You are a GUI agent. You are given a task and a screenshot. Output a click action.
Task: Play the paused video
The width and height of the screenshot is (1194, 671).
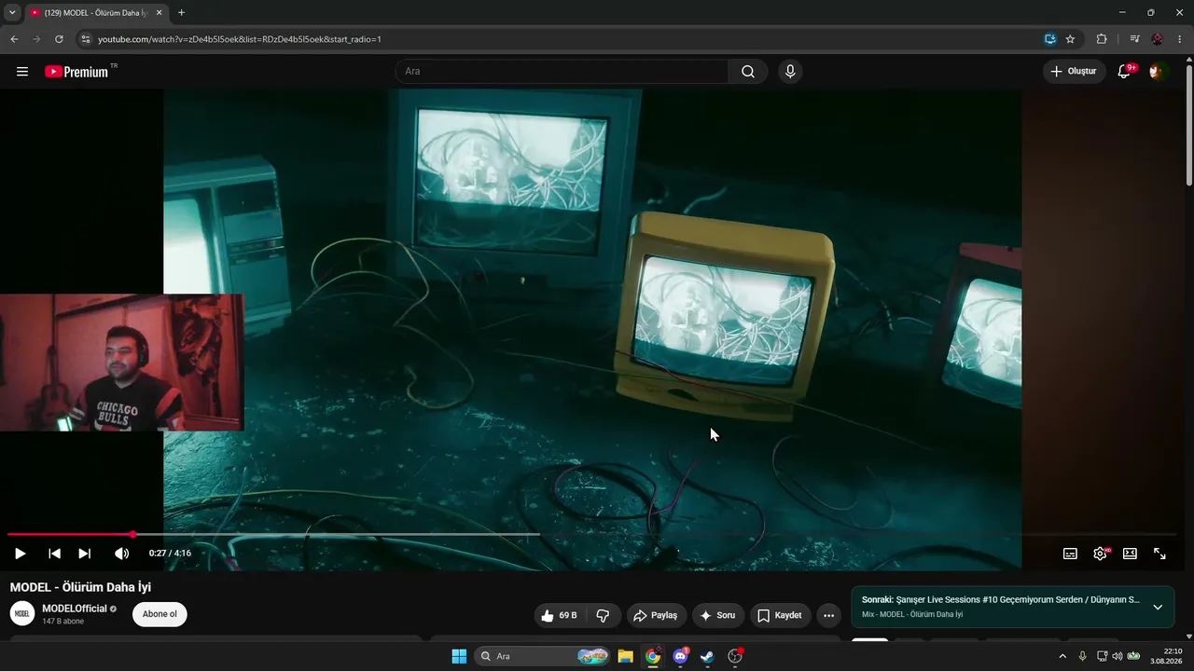tap(20, 554)
